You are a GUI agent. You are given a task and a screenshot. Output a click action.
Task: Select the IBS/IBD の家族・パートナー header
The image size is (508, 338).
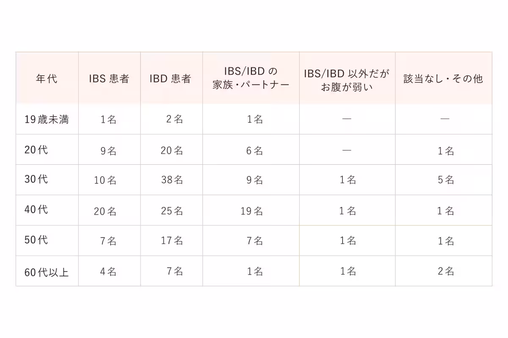click(x=251, y=78)
